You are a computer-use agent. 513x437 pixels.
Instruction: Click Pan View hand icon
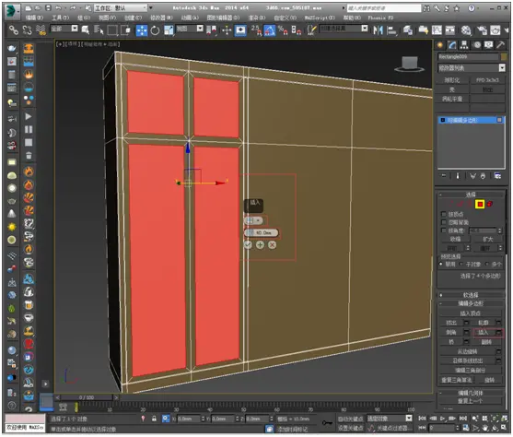pyautogui.click(x=484, y=428)
